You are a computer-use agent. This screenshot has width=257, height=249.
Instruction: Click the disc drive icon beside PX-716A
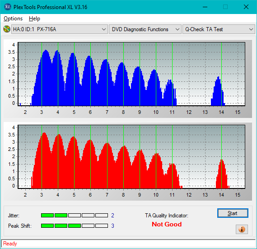coord(7,29)
